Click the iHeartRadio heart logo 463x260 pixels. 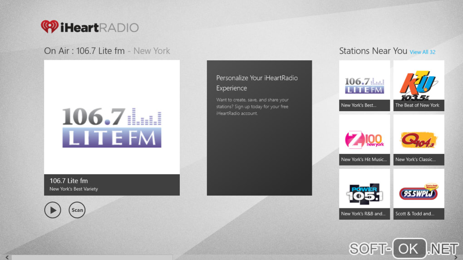pos(49,27)
